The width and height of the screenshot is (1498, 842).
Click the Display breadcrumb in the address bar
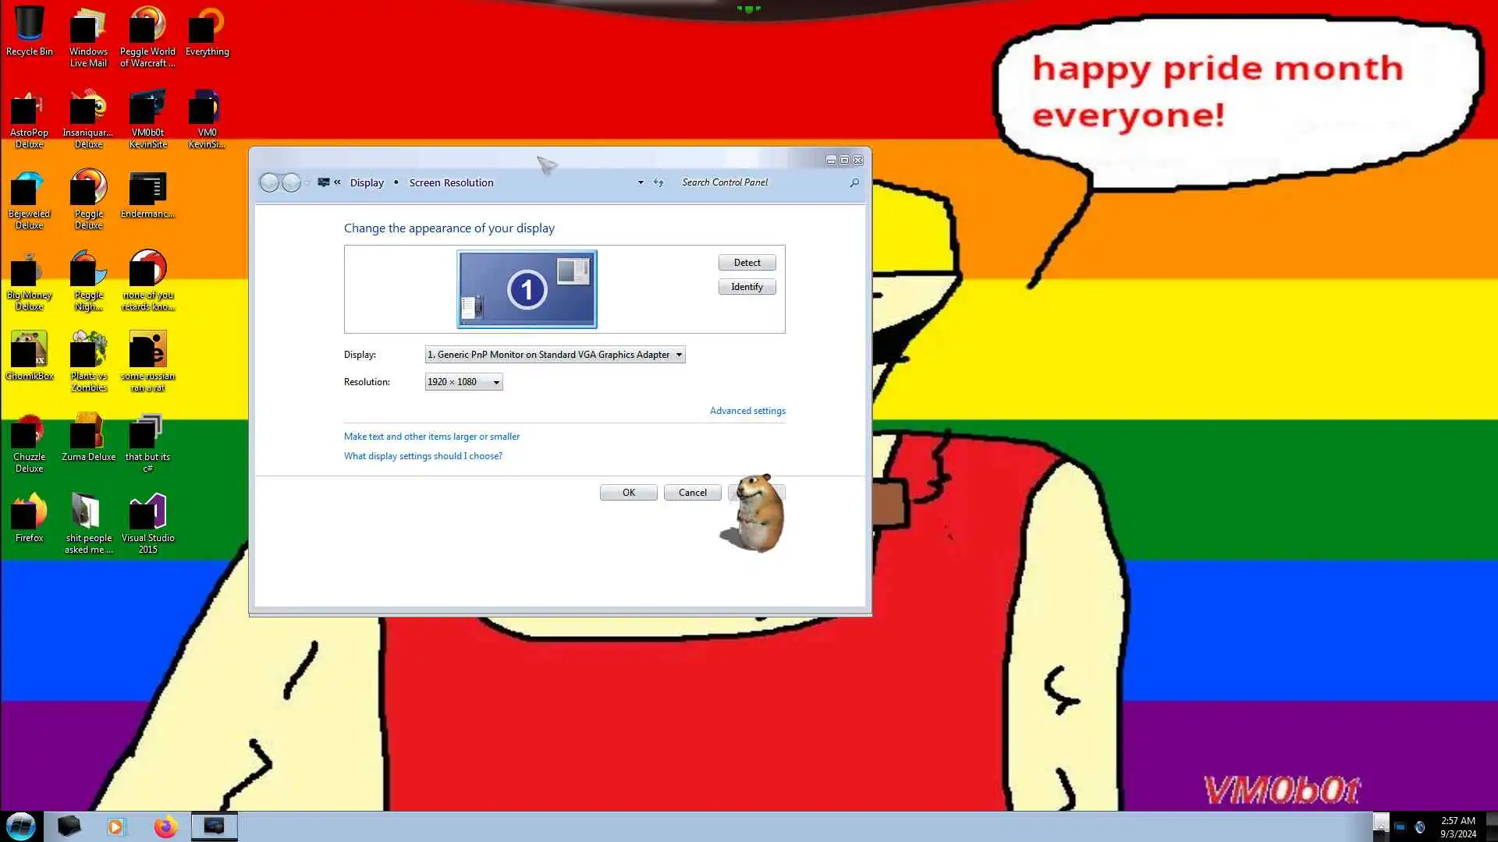tap(367, 182)
